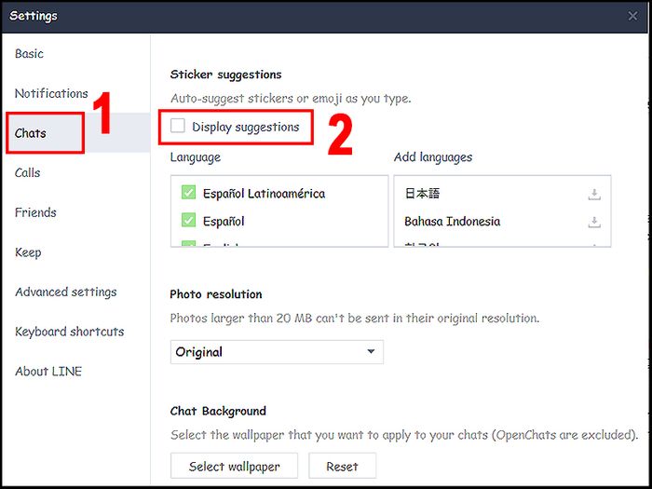Click the Select wallpaper button
The width and height of the screenshot is (652, 489).
(x=232, y=466)
